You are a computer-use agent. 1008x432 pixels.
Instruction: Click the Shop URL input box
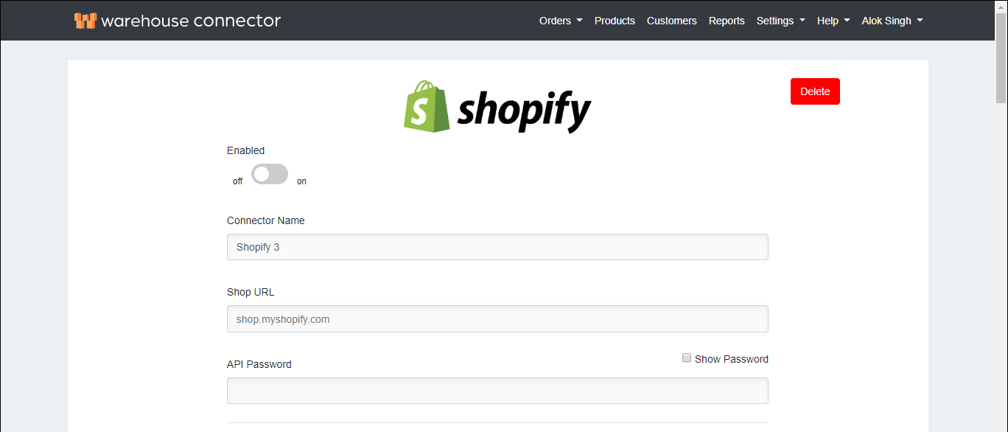tap(497, 318)
